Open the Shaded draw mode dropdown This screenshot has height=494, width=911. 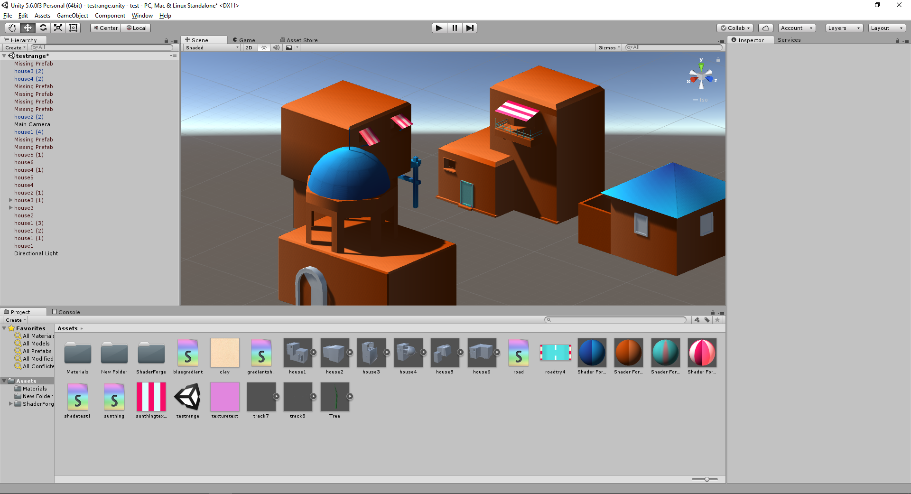212,47
